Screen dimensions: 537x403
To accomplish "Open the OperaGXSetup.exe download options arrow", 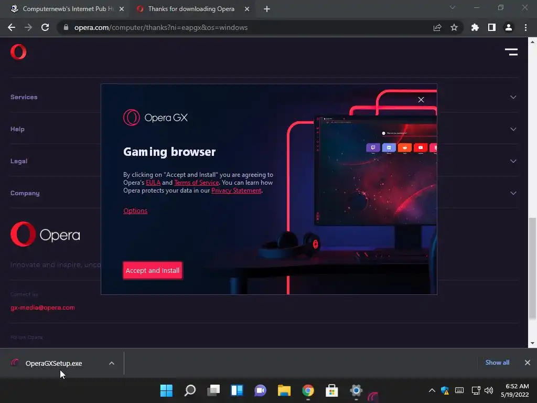I will [112, 363].
